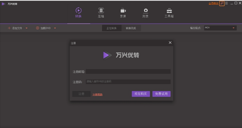Click the disabled 注册 register button
Viewport: 242px width, 128px height.
tap(81, 94)
